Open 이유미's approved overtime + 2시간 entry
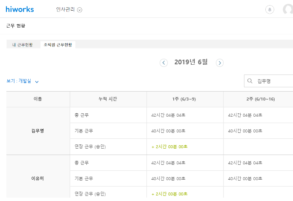The image size is (293, 201). pos(169,194)
